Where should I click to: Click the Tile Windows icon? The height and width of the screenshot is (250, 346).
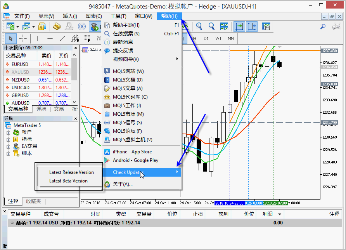(224, 26)
